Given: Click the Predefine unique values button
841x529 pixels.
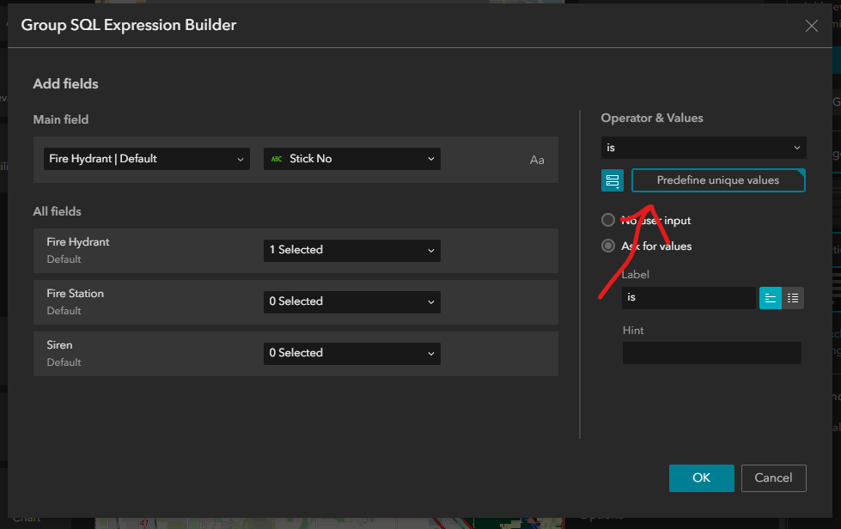Looking at the screenshot, I should [717, 180].
